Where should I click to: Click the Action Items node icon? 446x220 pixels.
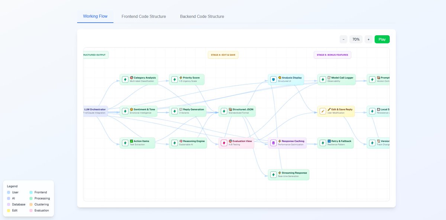click(125, 143)
